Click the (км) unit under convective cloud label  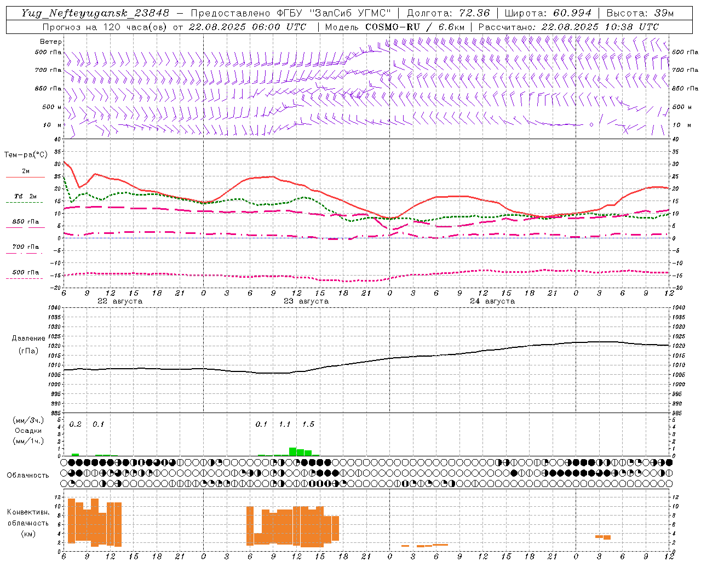coord(28,534)
